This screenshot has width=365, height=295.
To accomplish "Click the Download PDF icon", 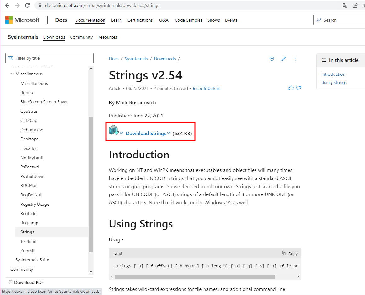I will coord(11,282).
